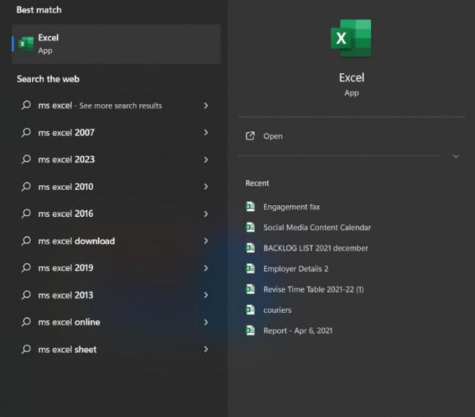Viewport: 475px width, 417px height.
Task: Click file icon beside BACKLOG LIST 2021 december
Action: tap(250, 248)
